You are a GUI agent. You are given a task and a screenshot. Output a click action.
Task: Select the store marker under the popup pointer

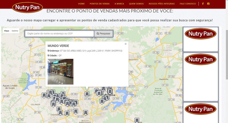click(x=87, y=94)
